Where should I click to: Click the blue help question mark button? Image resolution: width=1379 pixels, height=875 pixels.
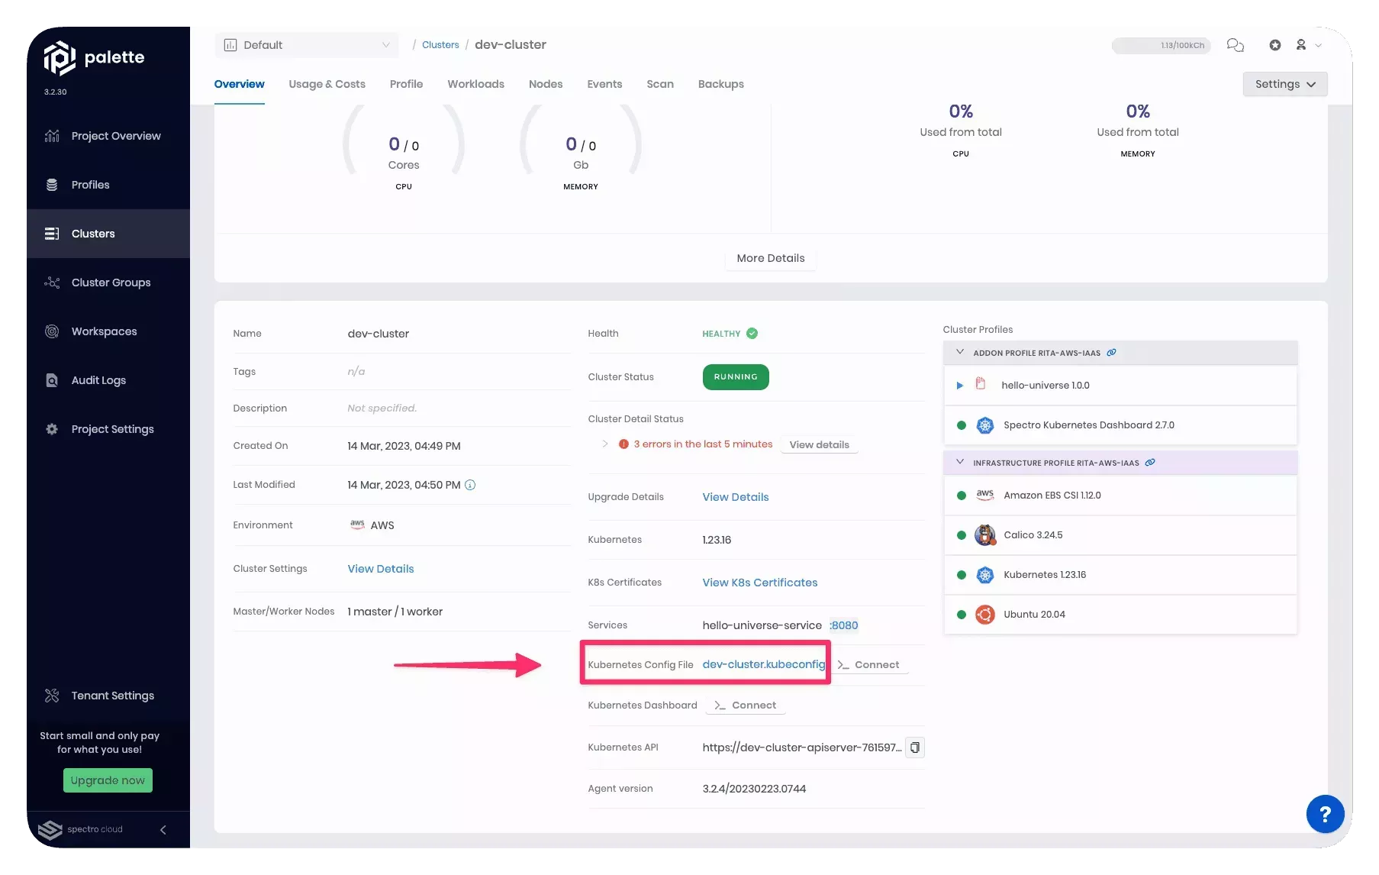pyautogui.click(x=1325, y=814)
